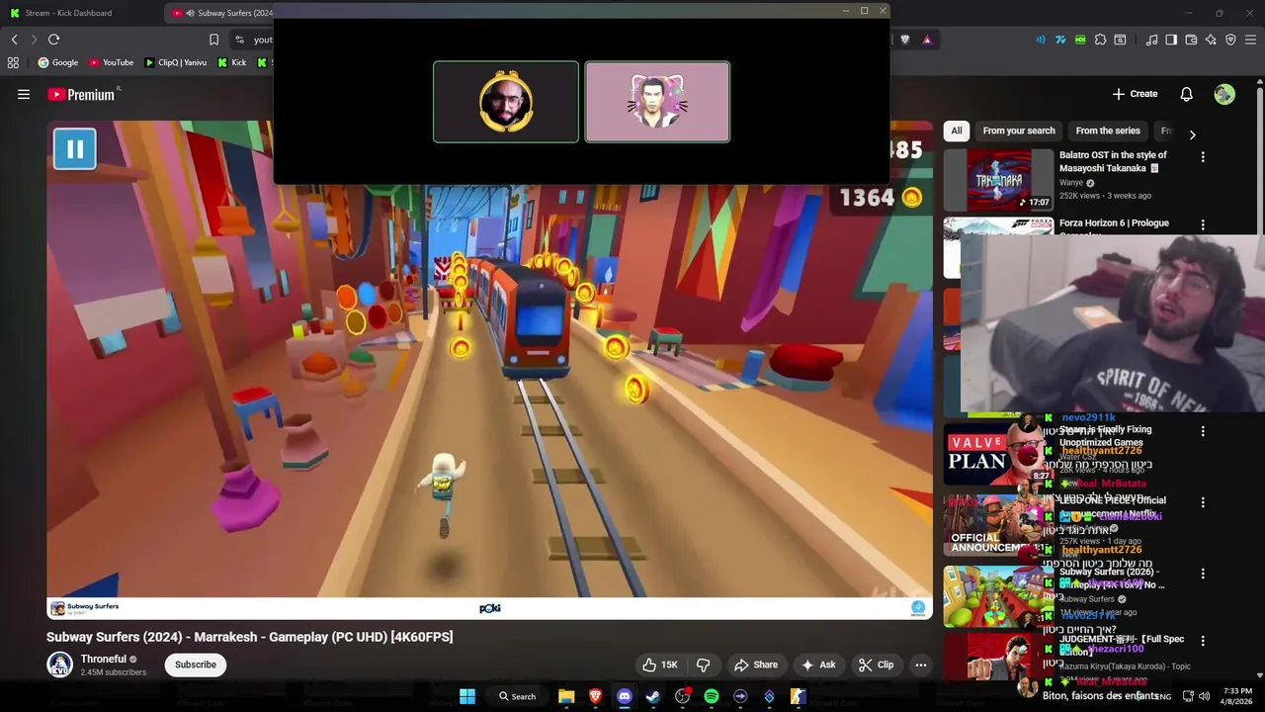This screenshot has height=712, width=1265.
Task: Open Balatro OST video thumbnail
Action: click(998, 180)
